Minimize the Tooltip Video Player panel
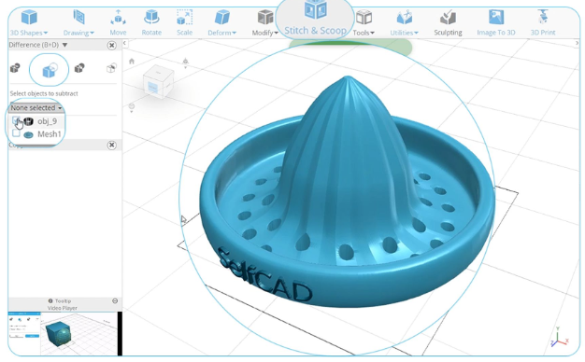585x362 pixels. pos(115,301)
